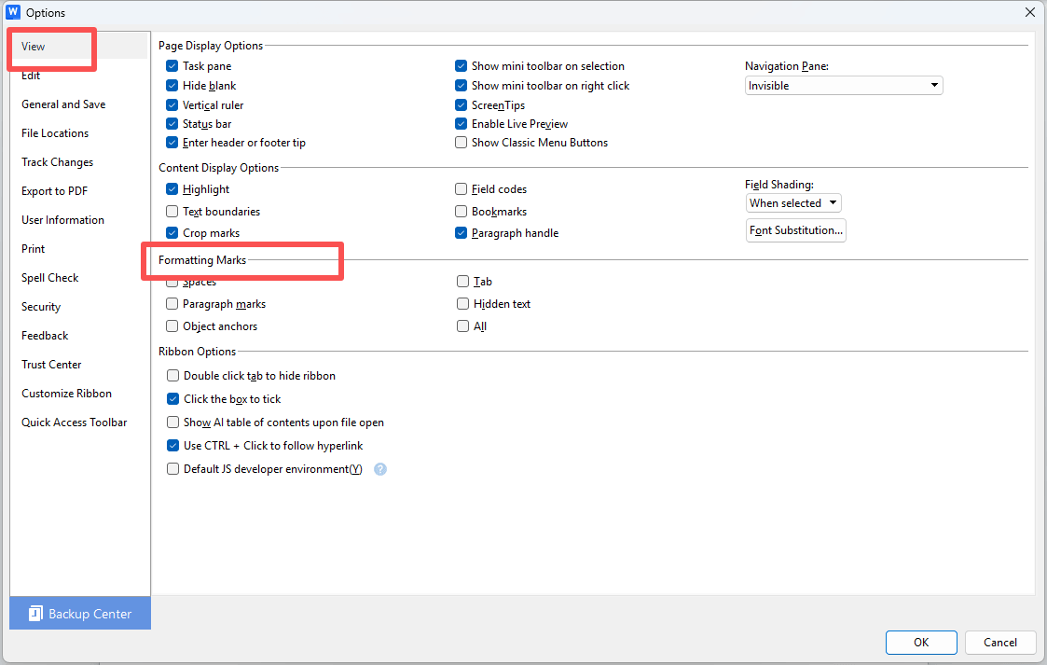Toggle Show Classic Menu Buttons checkbox
The width and height of the screenshot is (1047, 665).
(x=462, y=143)
